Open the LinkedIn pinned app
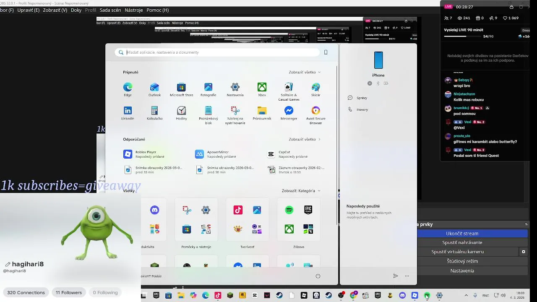The height and width of the screenshot is (302, 537). (x=128, y=113)
